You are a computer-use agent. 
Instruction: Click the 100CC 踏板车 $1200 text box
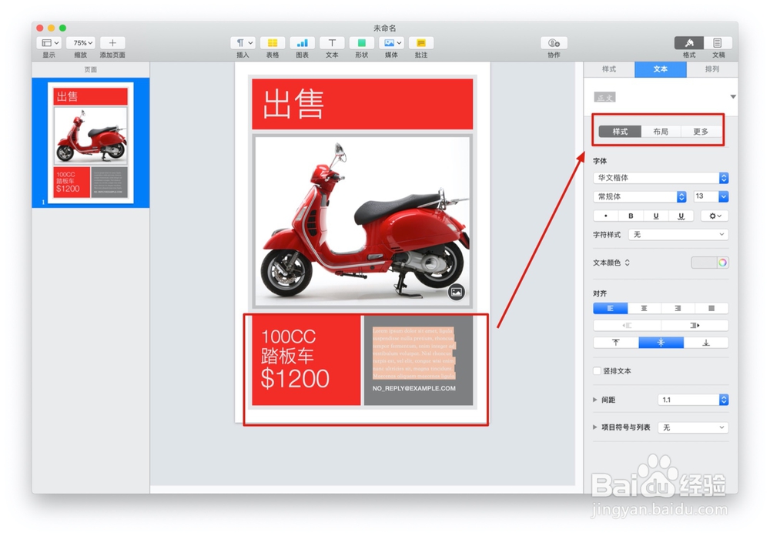(306, 360)
